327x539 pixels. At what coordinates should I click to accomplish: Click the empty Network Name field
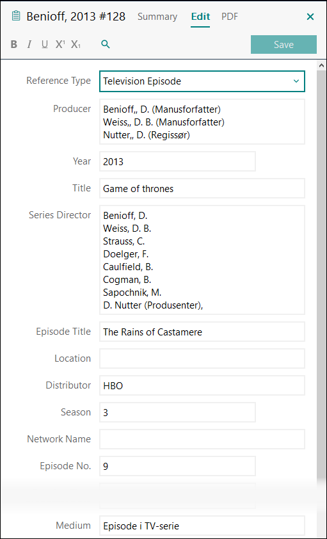(202, 439)
